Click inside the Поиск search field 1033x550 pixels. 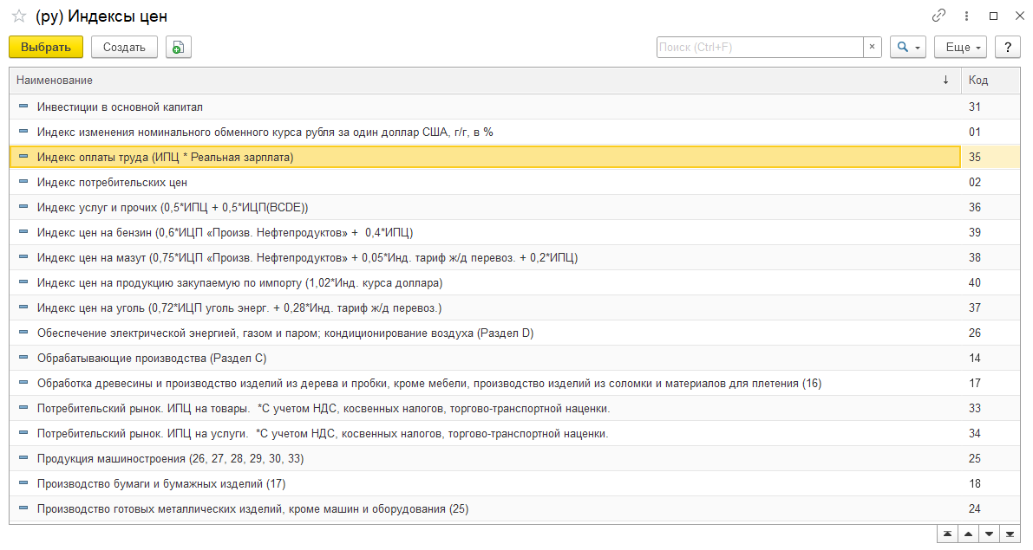tap(759, 48)
